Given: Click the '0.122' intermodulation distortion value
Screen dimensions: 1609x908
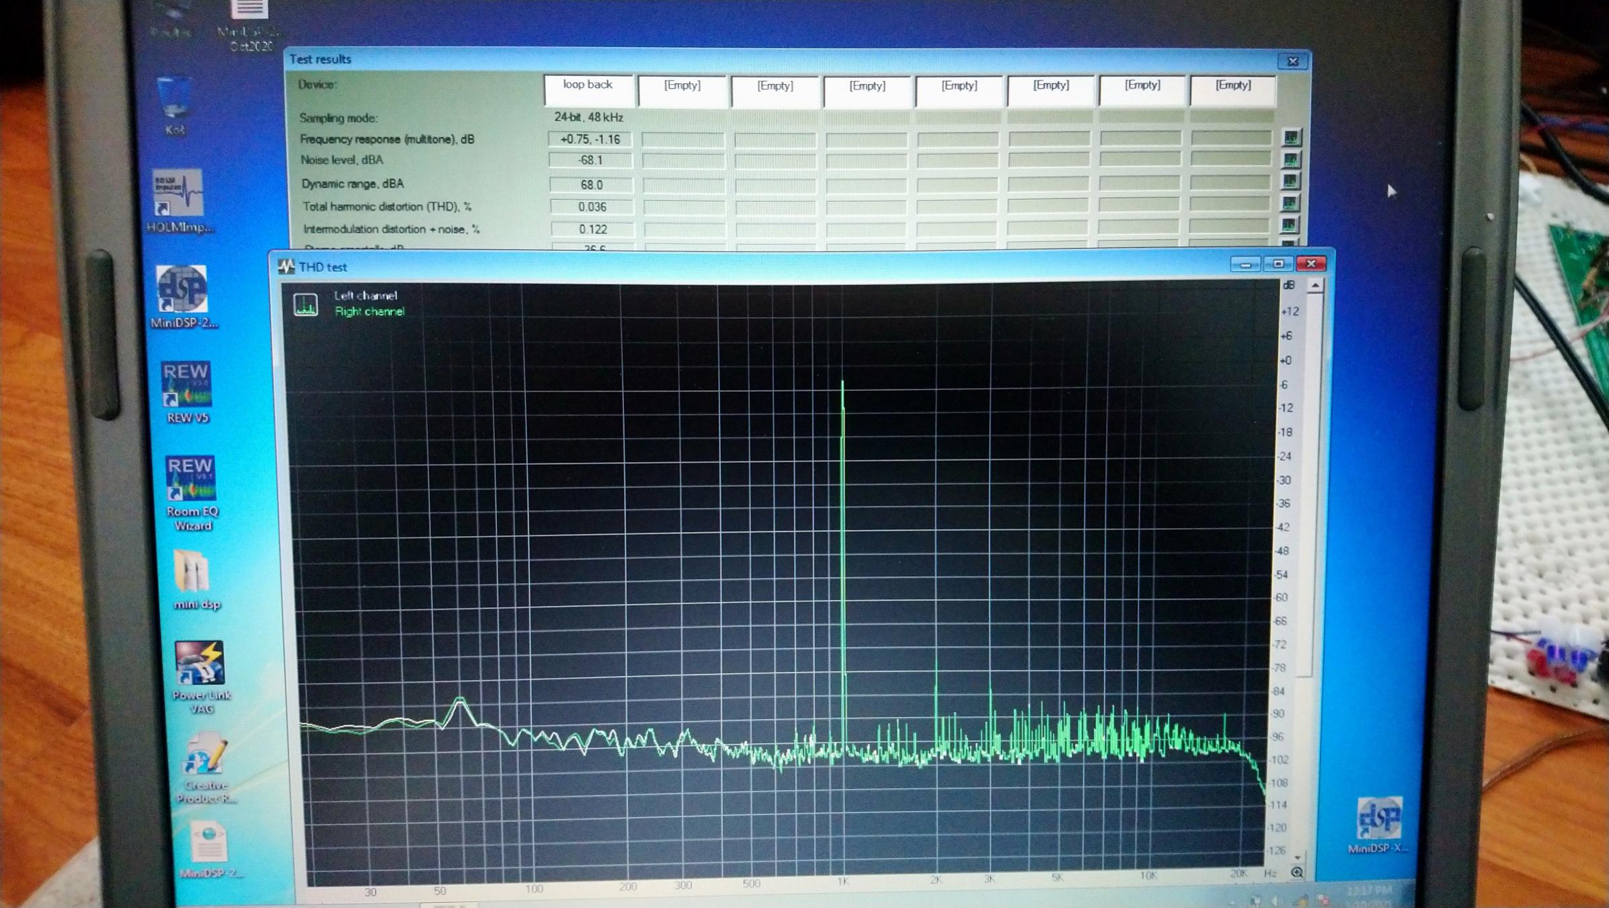Looking at the screenshot, I should [x=592, y=229].
